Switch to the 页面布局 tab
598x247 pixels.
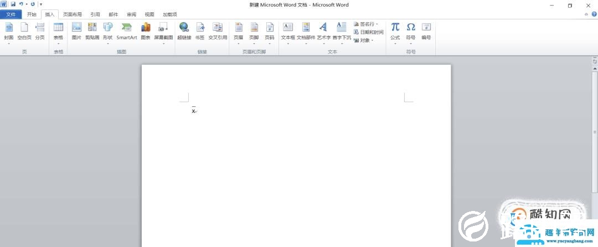coord(72,14)
